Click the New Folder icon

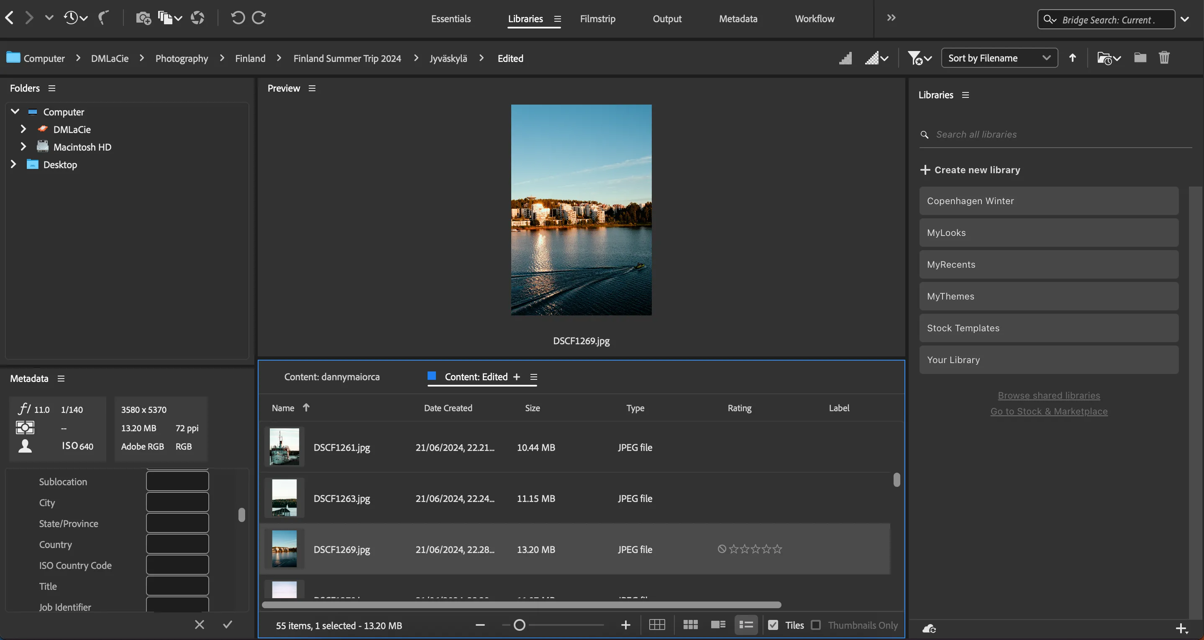[x=1140, y=57]
